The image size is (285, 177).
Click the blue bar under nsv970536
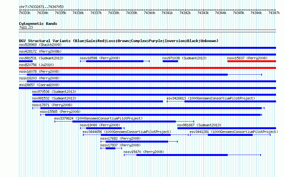[x=154, y=95]
